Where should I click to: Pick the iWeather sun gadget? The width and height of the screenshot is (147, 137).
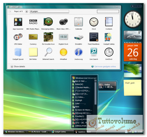click(64, 52)
